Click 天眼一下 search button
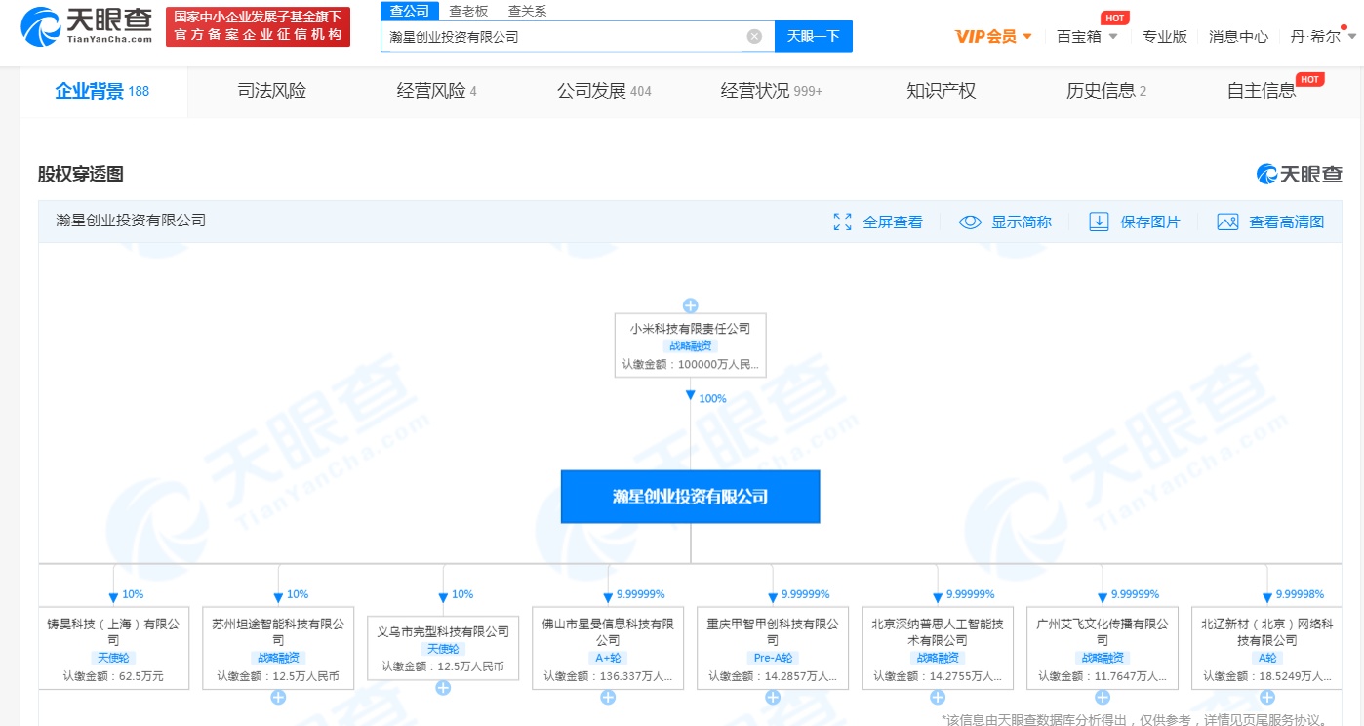This screenshot has width=1364, height=726. point(814,36)
